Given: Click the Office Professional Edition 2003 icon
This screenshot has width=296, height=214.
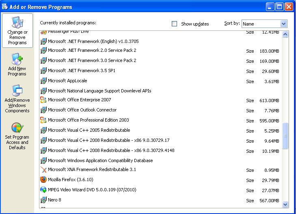Looking at the screenshot, I should point(43,120).
